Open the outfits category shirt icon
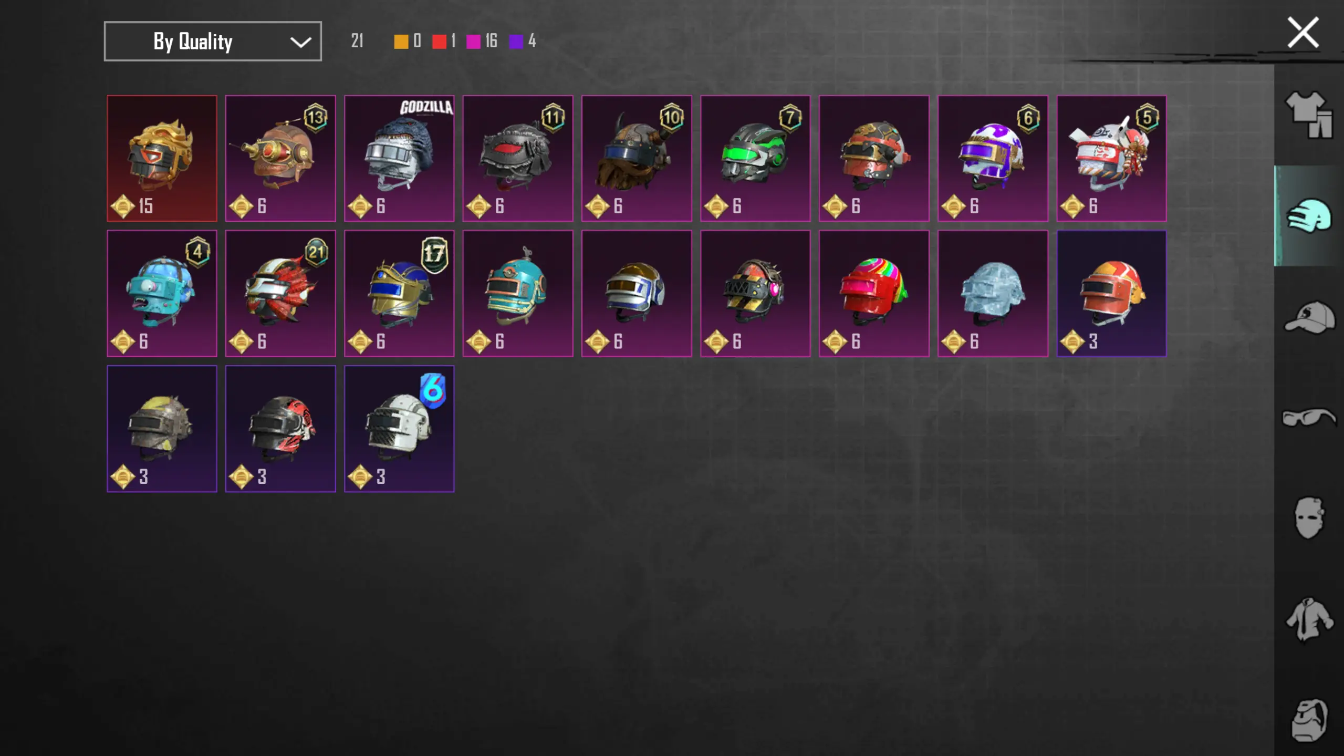Image resolution: width=1344 pixels, height=756 pixels. pyautogui.click(x=1309, y=115)
